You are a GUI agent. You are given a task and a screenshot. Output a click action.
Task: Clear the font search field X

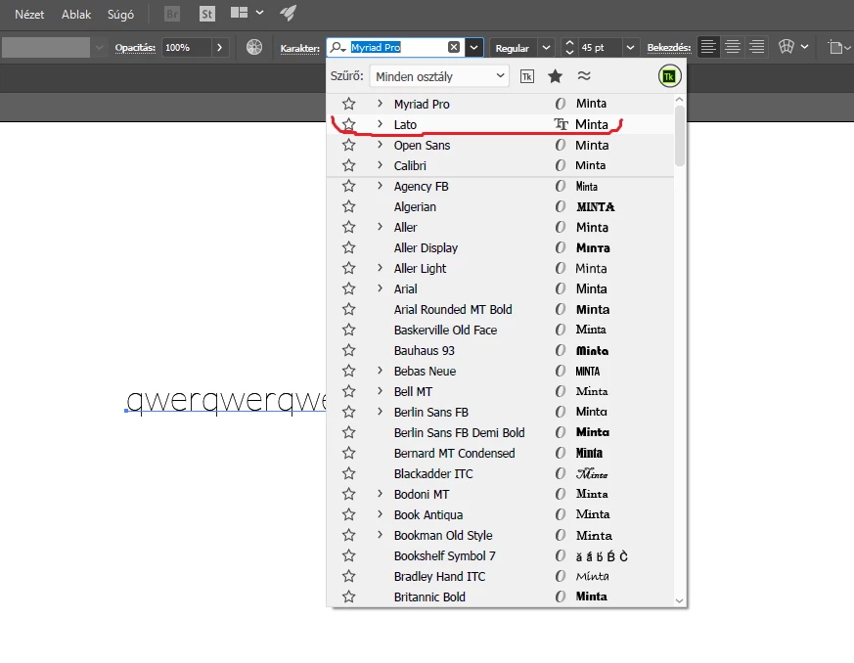tap(454, 47)
